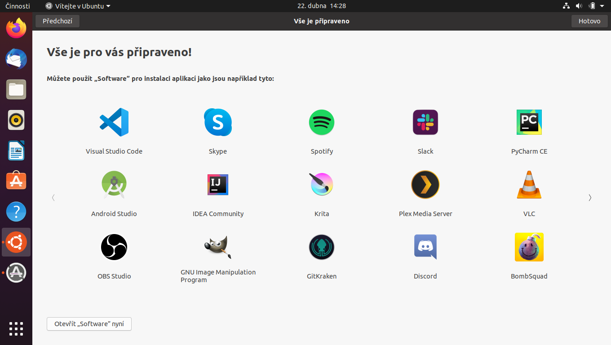This screenshot has height=345, width=611.
Task: Select the VLC traffic cone icon
Action: [529, 185]
